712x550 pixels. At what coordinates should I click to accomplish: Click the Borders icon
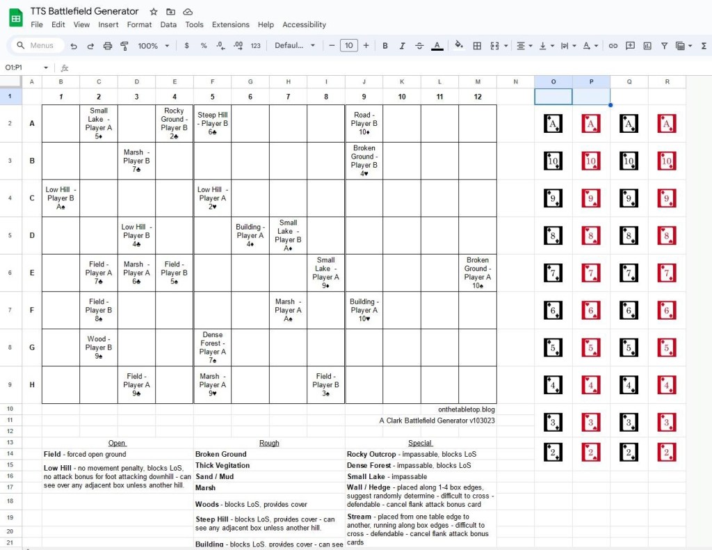tap(477, 46)
